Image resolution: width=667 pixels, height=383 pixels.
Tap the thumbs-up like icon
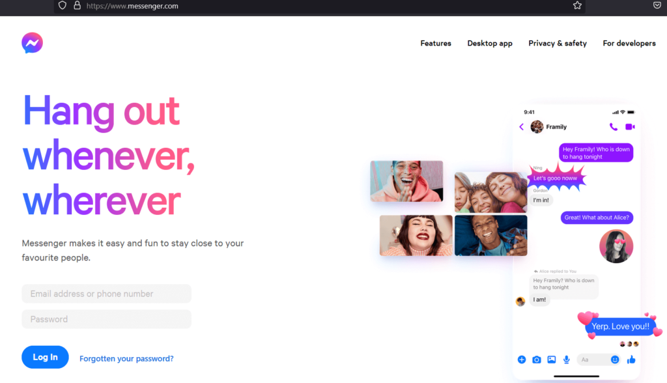pyautogui.click(x=631, y=360)
